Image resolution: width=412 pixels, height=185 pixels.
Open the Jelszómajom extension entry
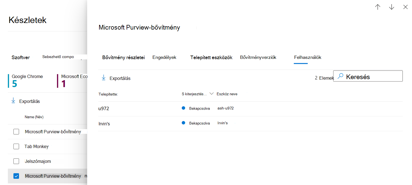point(38,161)
